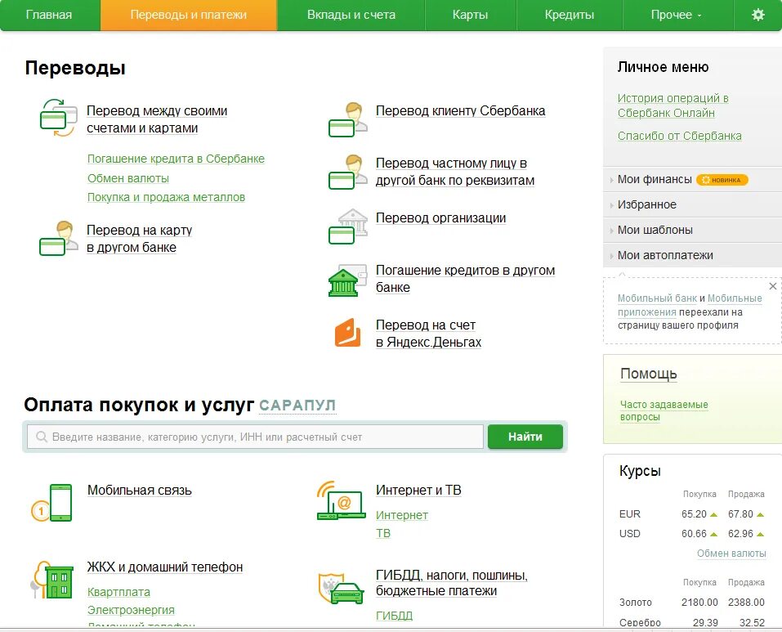Open the Прочее dropdown menu
782x632 pixels.
click(676, 15)
